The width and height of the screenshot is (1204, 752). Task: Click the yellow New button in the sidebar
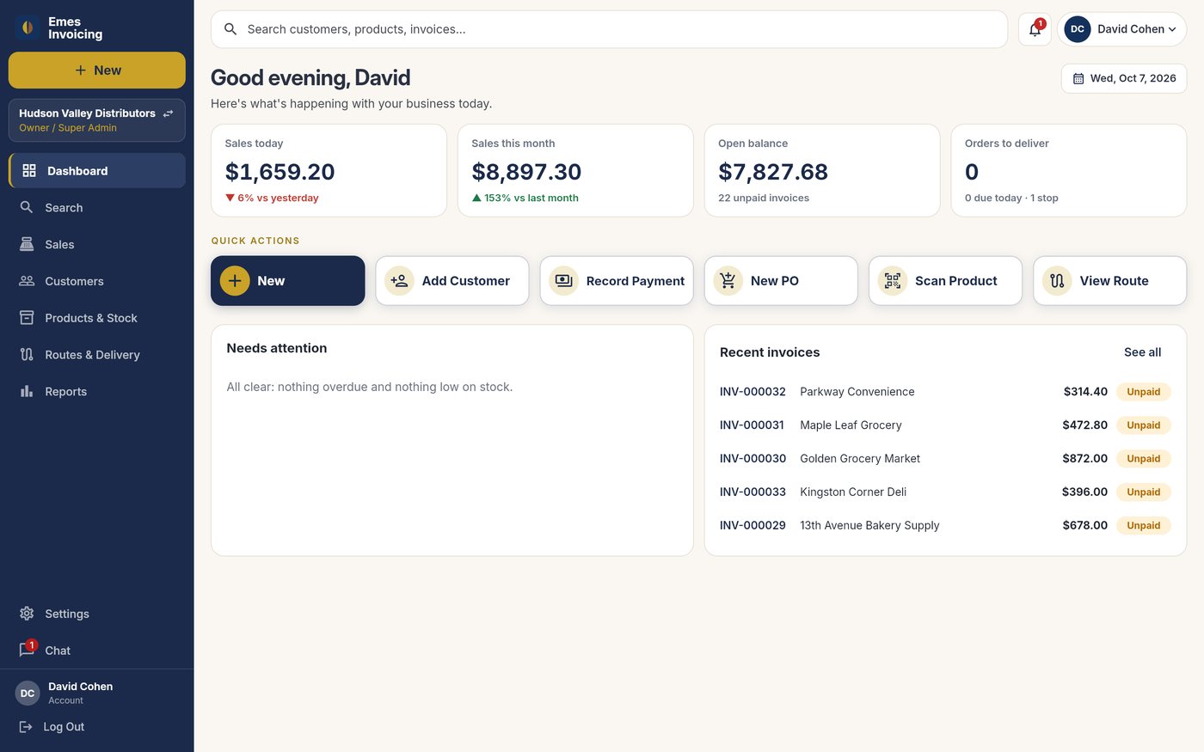pos(96,70)
